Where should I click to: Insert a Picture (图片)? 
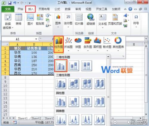(30, 19)
